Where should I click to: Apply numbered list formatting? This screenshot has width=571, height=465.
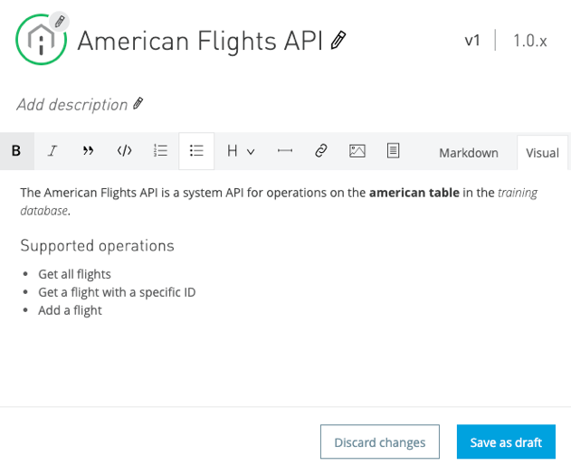(x=160, y=151)
